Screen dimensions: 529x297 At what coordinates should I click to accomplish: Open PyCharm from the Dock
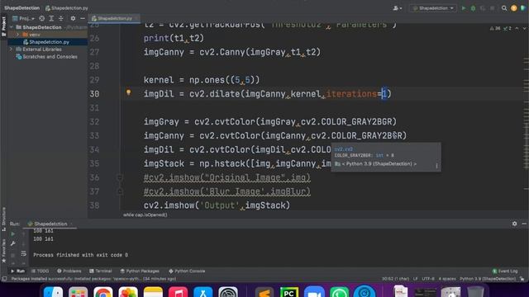[289, 292]
